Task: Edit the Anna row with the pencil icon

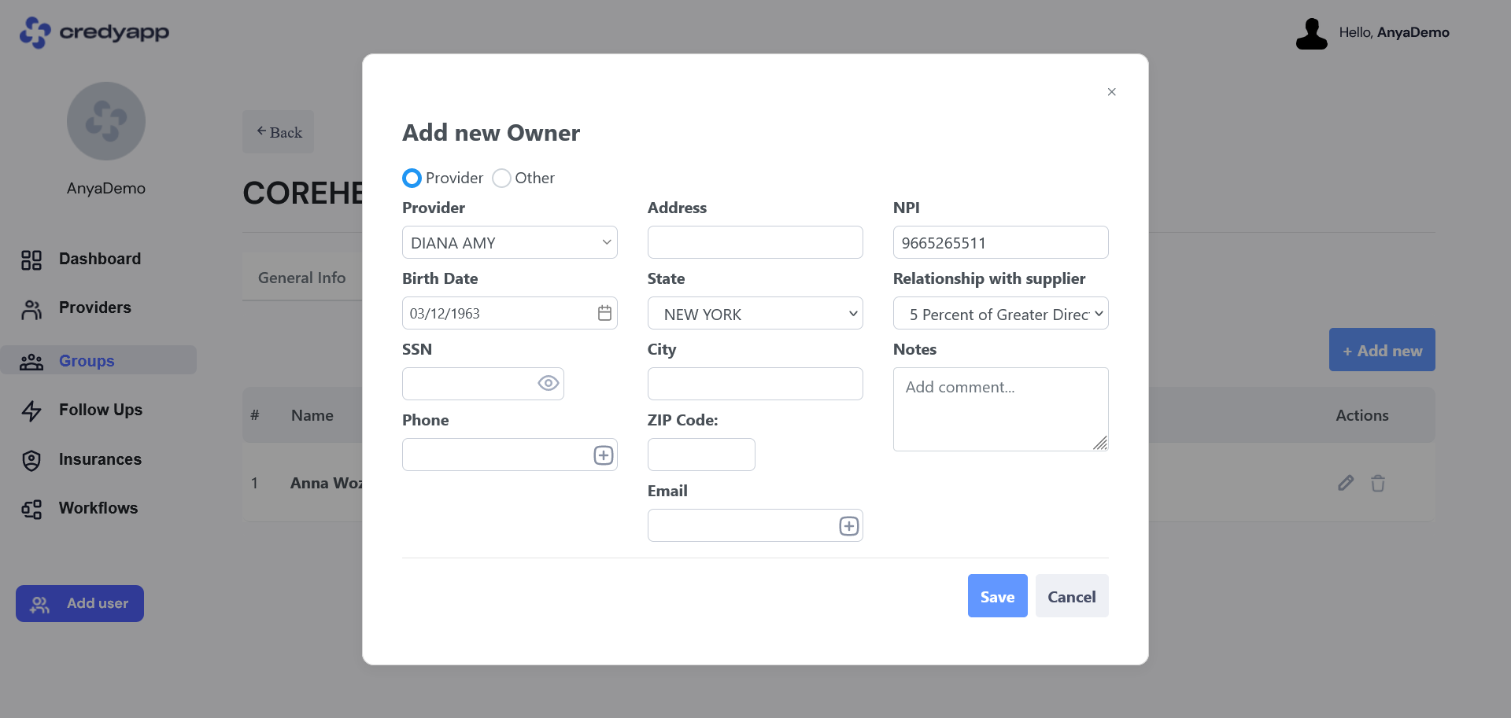Action: point(1346,483)
